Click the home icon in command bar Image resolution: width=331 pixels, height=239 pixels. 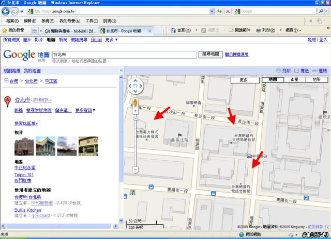click(x=173, y=30)
